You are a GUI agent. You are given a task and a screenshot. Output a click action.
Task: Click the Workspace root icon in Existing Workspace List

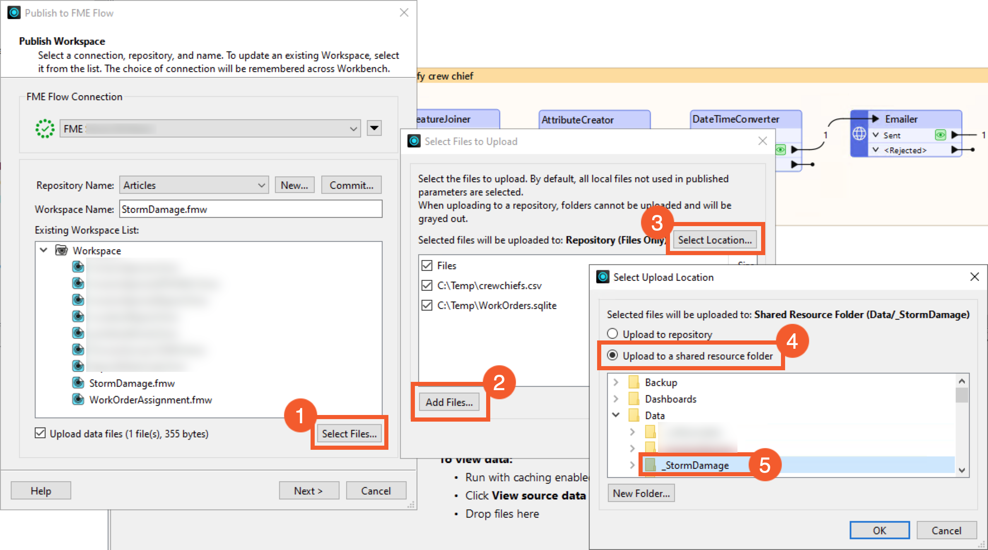click(x=61, y=250)
